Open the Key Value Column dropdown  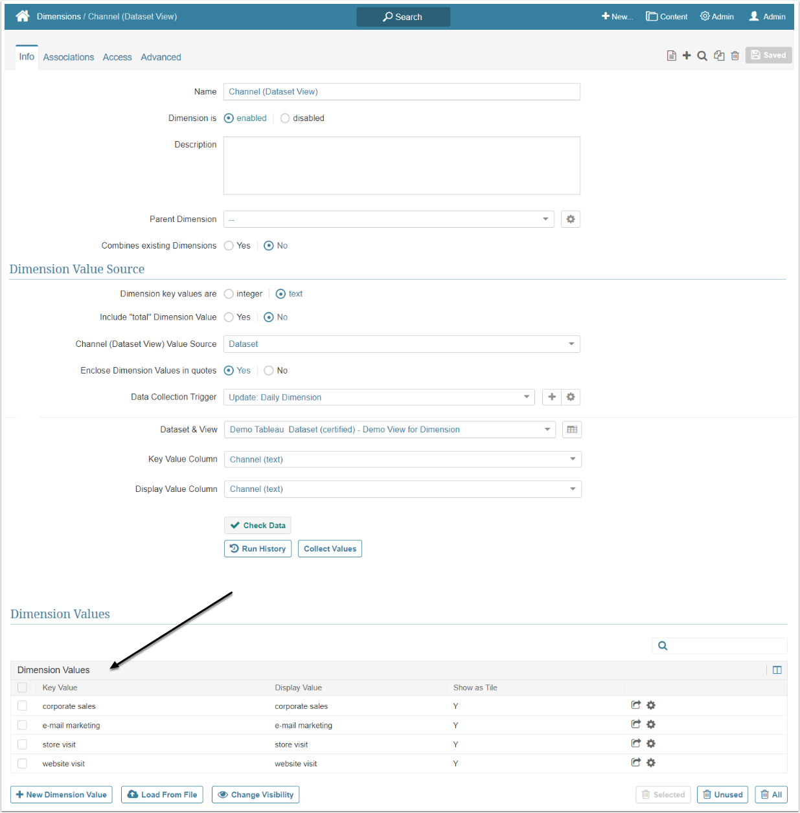point(402,460)
